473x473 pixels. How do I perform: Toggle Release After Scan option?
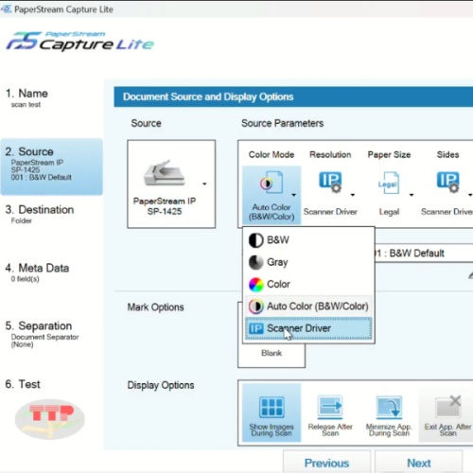(x=330, y=412)
